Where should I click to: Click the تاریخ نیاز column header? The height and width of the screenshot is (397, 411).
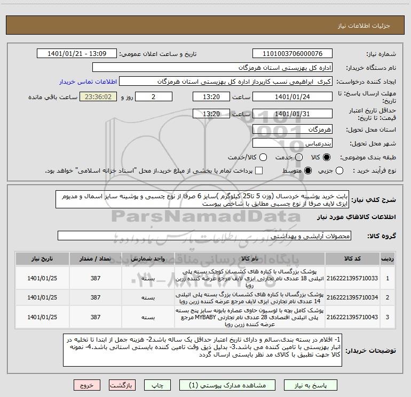42,259
